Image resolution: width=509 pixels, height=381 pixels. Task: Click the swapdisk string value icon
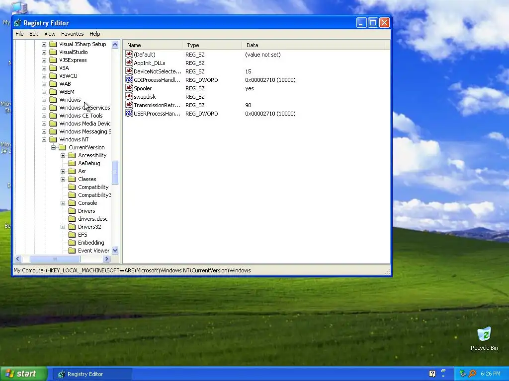tap(129, 96)
